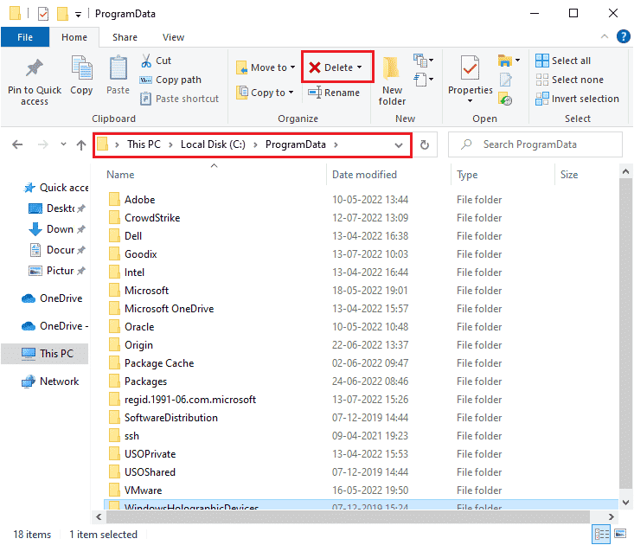This screenshot has height=545, width=634.
Task: Click the Help question mark icon
Action: 623,36
